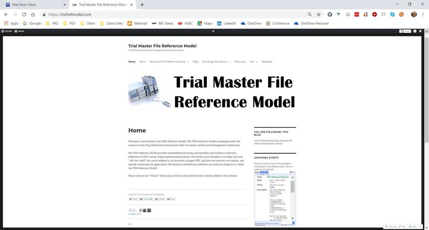Open the PEV bookmarks folder
The width and height of the screenshot is (429, 230).
coord(69,24)
